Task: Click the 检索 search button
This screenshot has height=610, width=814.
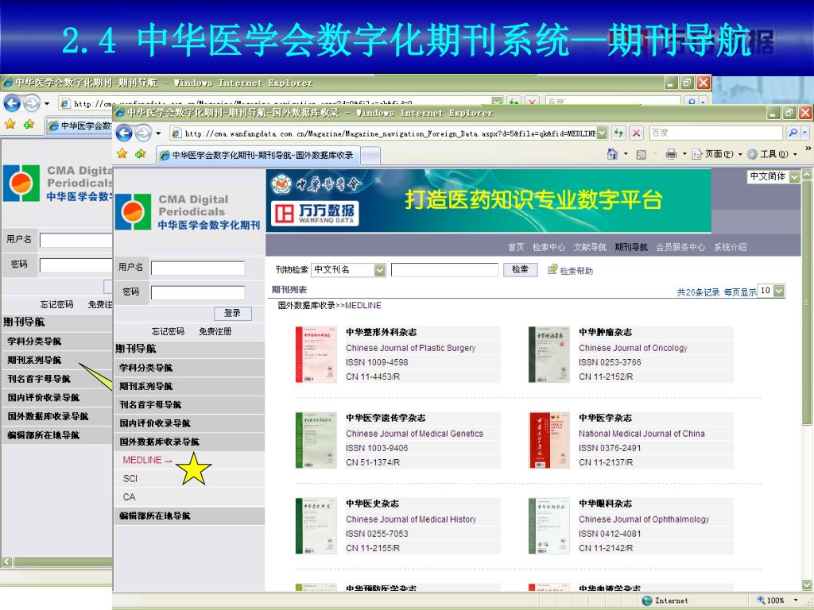Action: pyautogui.click(x=520, y=270)
